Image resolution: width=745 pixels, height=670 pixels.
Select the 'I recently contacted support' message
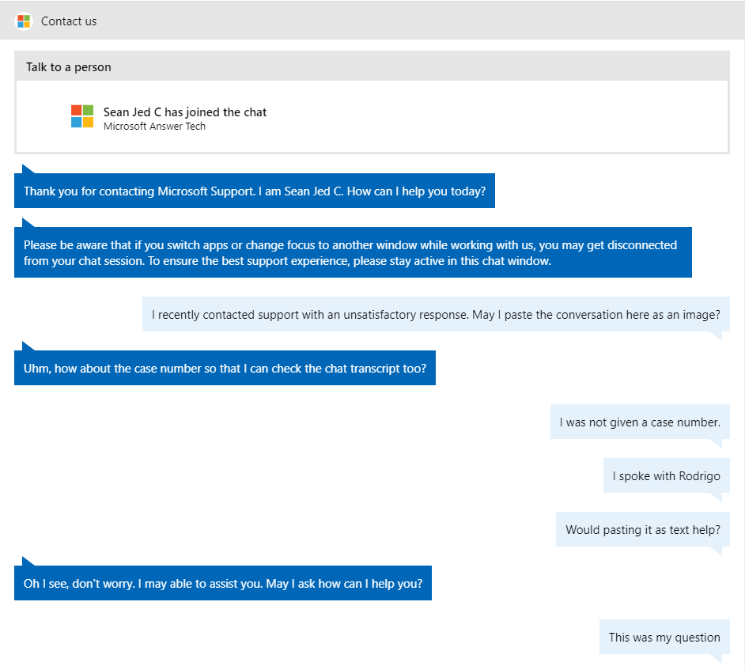tap(436, 315)
